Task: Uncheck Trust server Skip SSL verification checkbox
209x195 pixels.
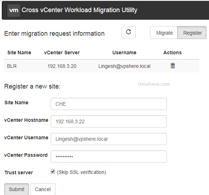Action: coord(53,171)
